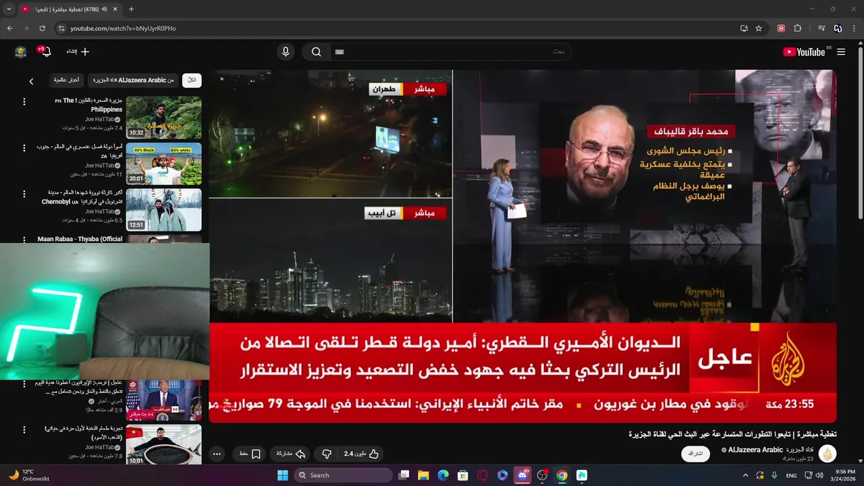Go forward with the browser forward arrow
Viewport: 864px width, 486px height.
(x=26, y=28)
